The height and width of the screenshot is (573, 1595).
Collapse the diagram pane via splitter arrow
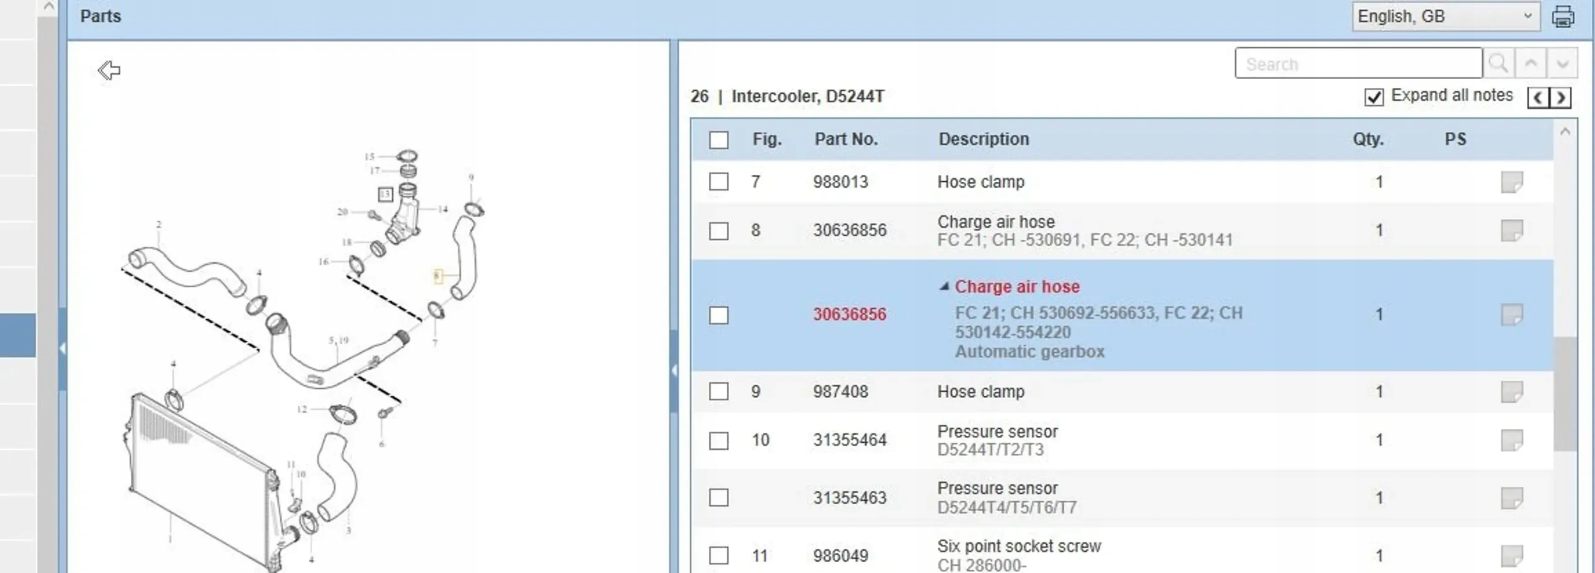pyautogui.click(x=674, y=370)
